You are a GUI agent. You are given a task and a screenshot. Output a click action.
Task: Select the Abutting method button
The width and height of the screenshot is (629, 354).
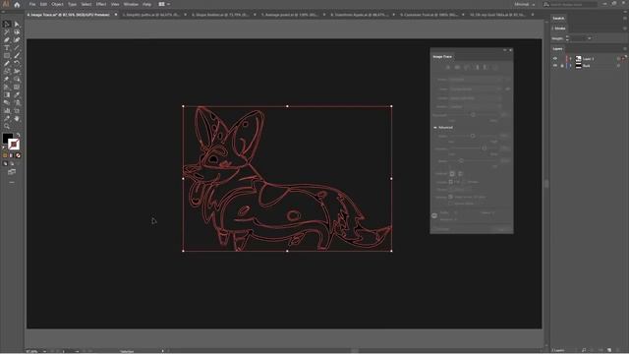pos(452,173)
